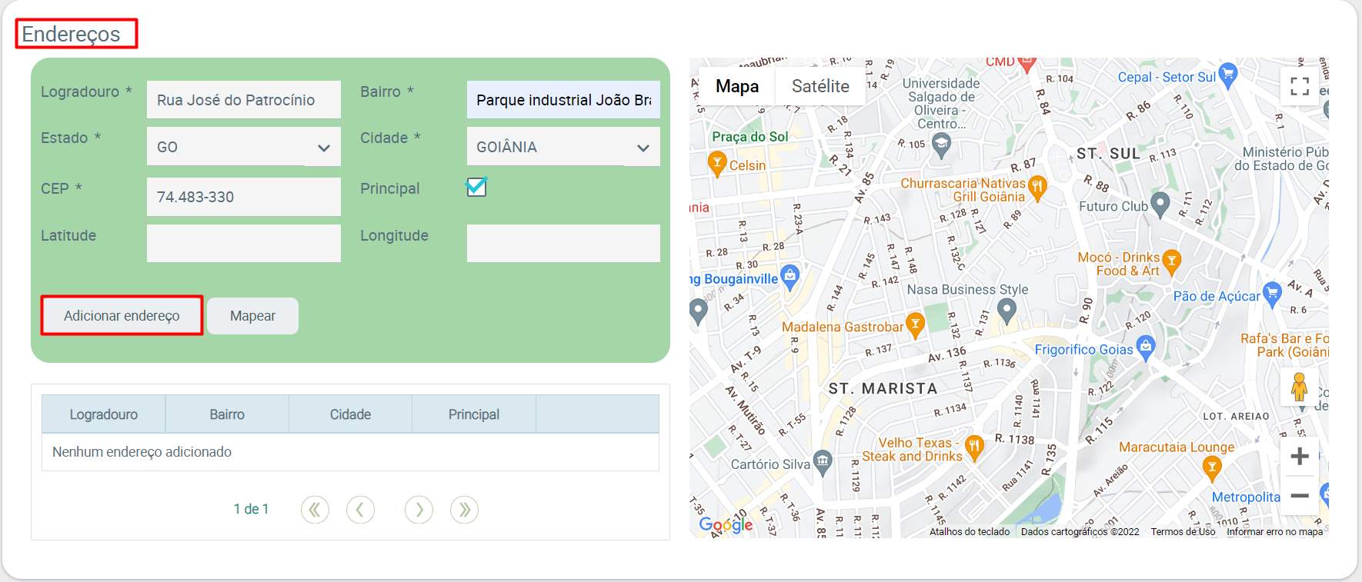Click Maracutaia Lounge bar pin
The image size is (1362, 582).
tap(1212, 468)
